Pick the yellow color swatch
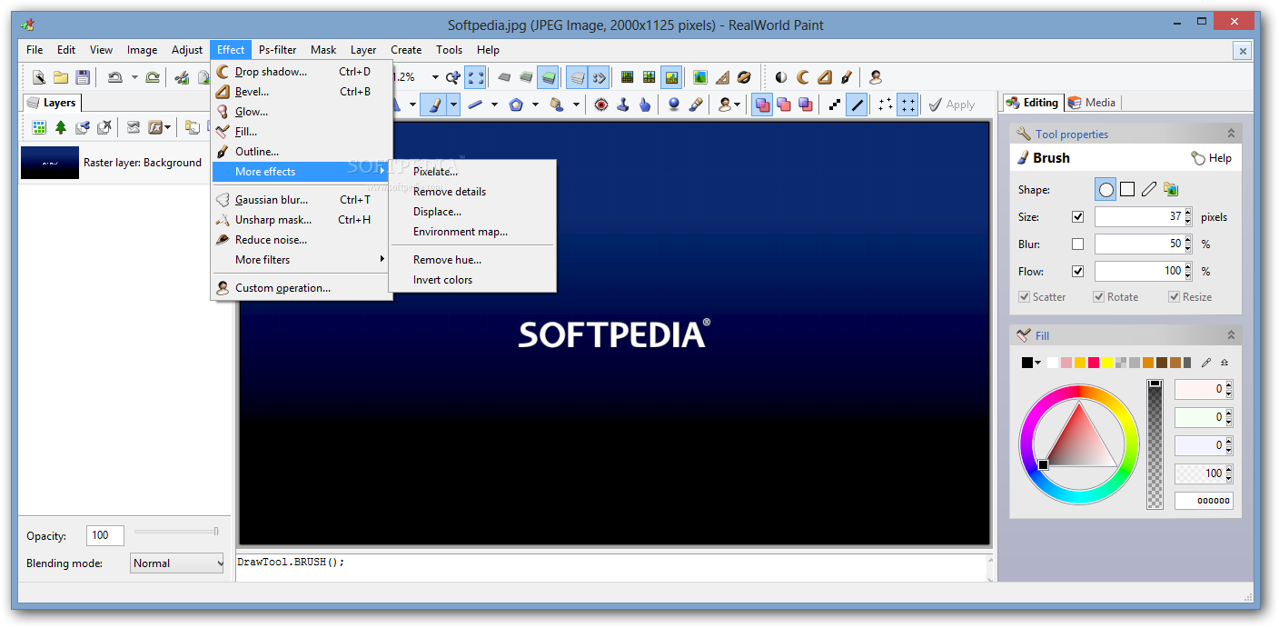Screen dimensions: 1279x628 1107,363
